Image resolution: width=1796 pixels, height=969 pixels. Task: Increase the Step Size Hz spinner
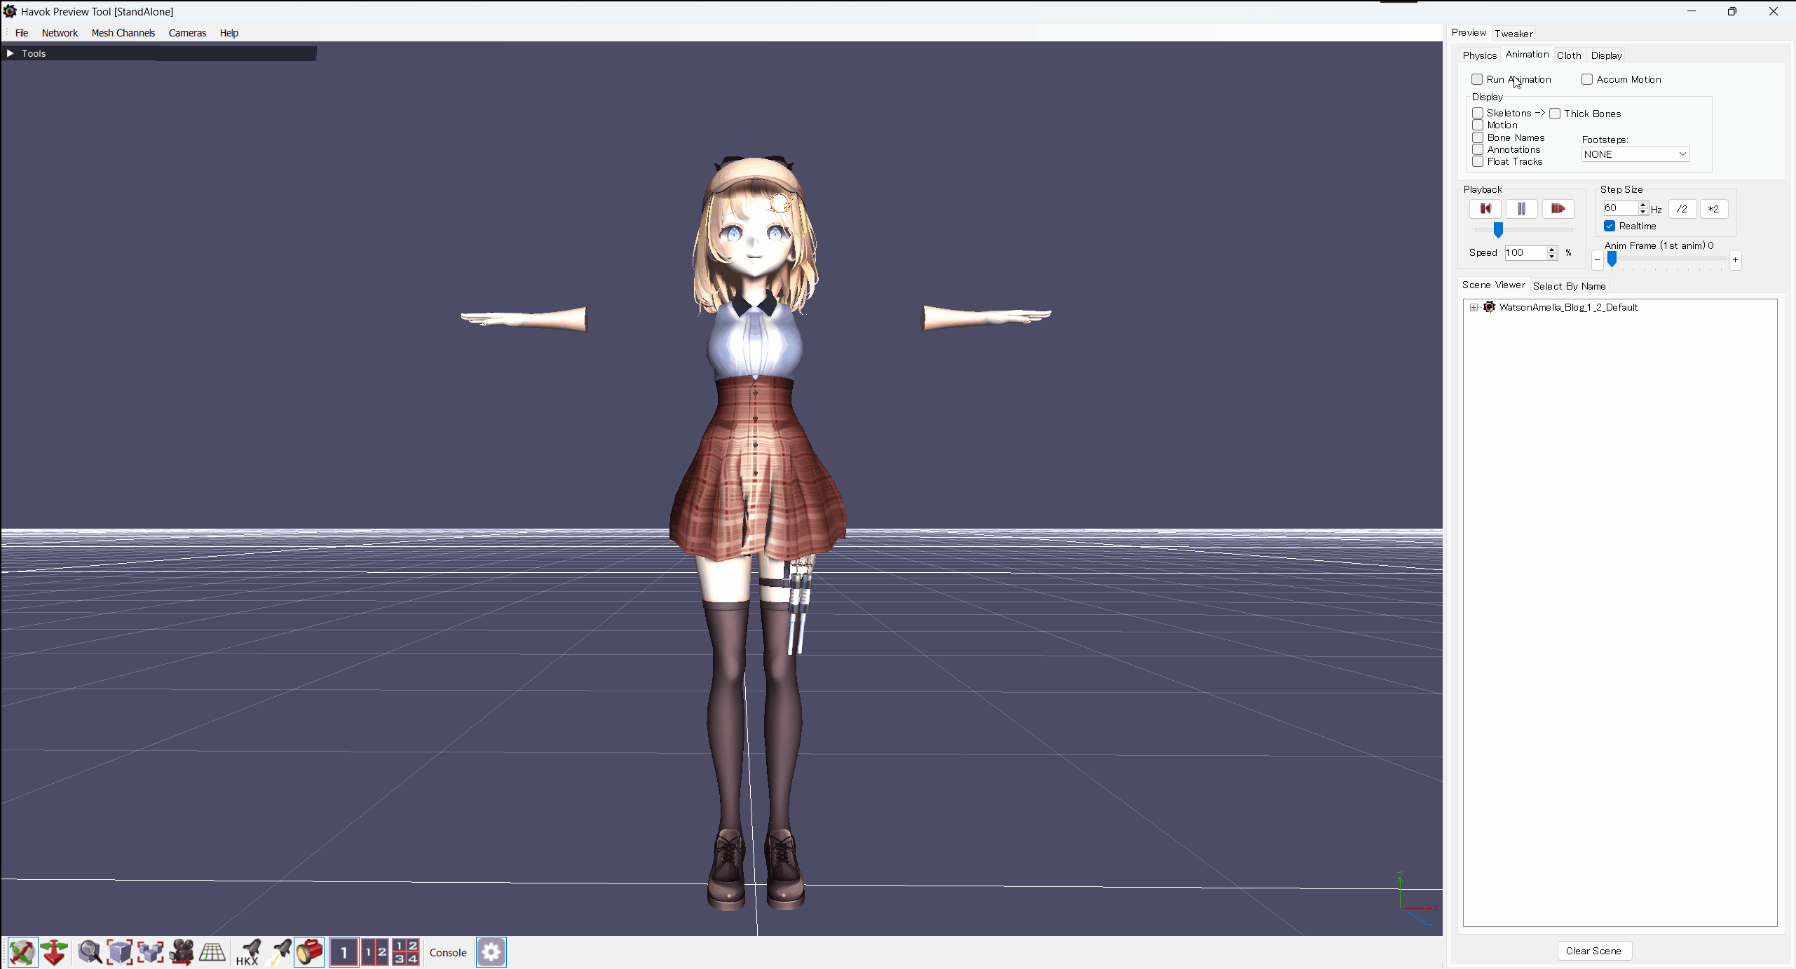(1642, 205)
